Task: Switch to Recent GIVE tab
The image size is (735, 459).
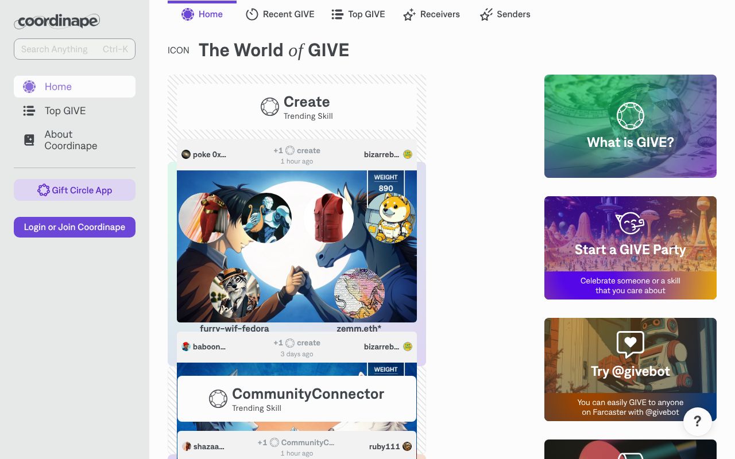Action: (x=280, y=14)
